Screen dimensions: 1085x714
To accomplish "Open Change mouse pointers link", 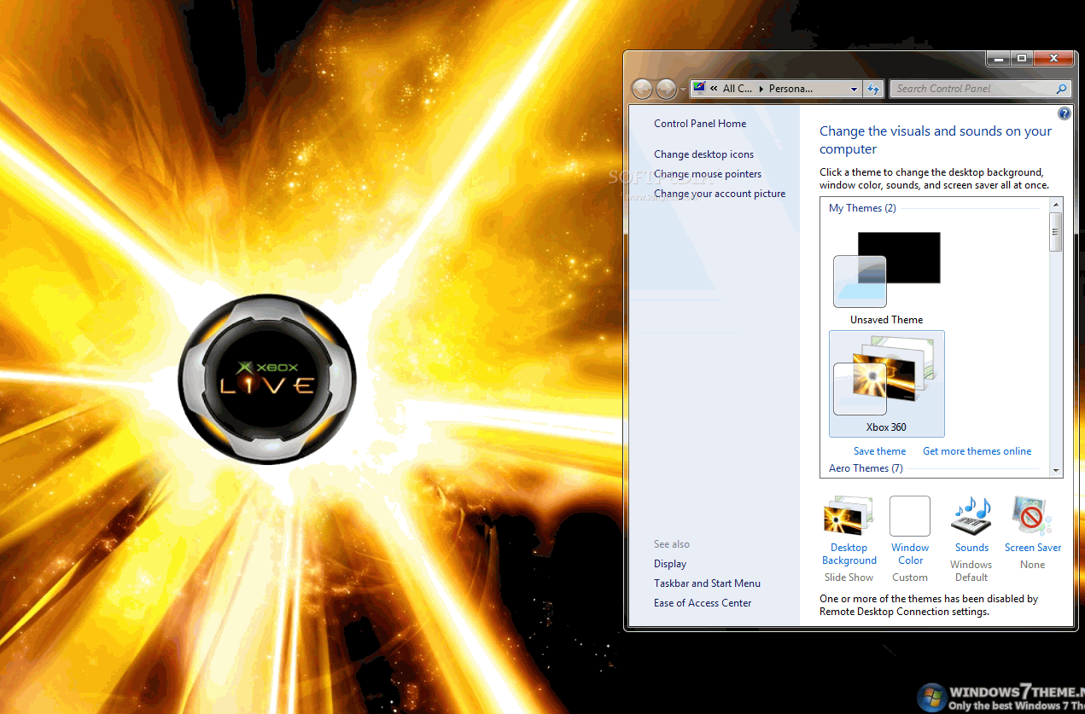I will point(708,174).
